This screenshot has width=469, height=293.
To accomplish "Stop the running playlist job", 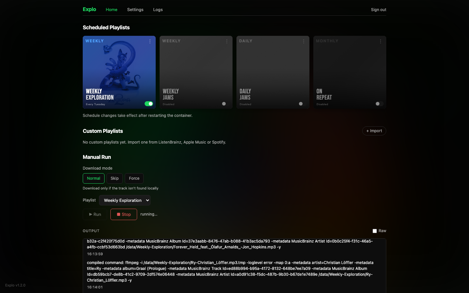I will pos(124,214).
